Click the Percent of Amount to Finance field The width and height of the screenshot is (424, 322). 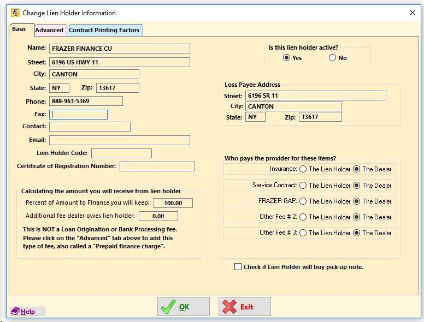coord(173,203)
